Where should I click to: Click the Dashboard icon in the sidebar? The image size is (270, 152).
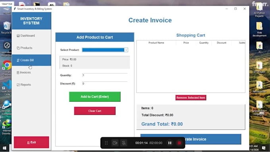pyautogui.click(x=18, y=36)
